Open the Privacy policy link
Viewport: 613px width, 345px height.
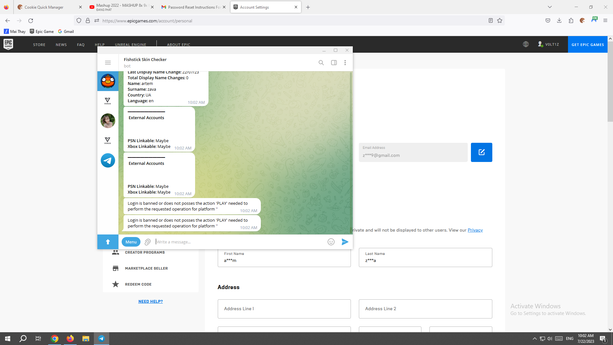click(x=475, y=230)
